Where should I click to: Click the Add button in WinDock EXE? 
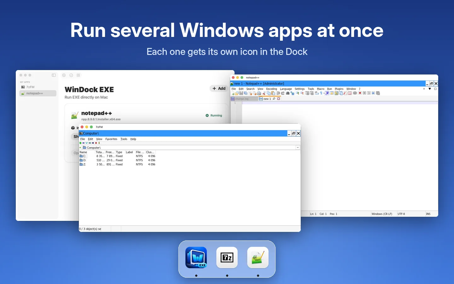[x=219, y=89]
